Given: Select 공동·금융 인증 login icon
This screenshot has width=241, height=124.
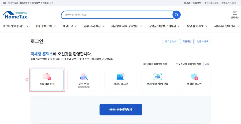Looking at the screenshot, I should pyautogui.click(x=47, y=77).
